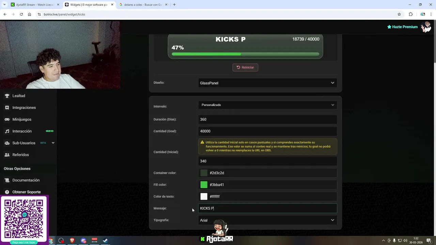Viewport: 436px width, 245px height.
Task: Click the Yape QR code image
Action: tap(24, 218)
